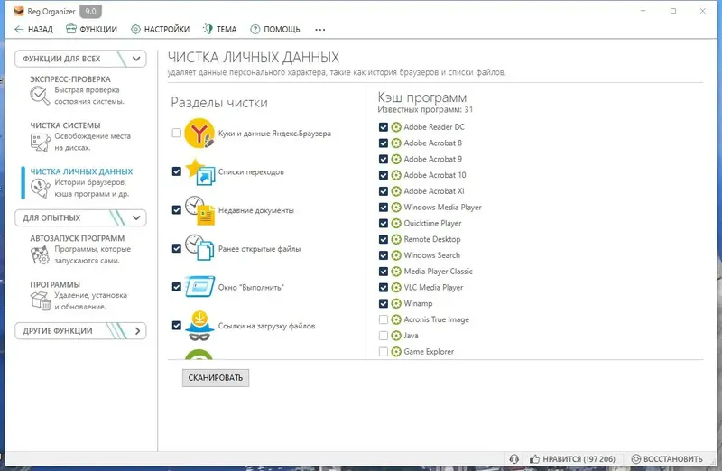Click the Yandex Browser icon
This screenshot has height=471, width=722.
[199, 133]
